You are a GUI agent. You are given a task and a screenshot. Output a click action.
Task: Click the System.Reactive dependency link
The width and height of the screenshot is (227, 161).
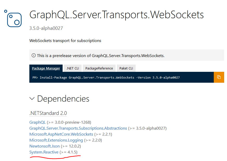tap(43, 152)
